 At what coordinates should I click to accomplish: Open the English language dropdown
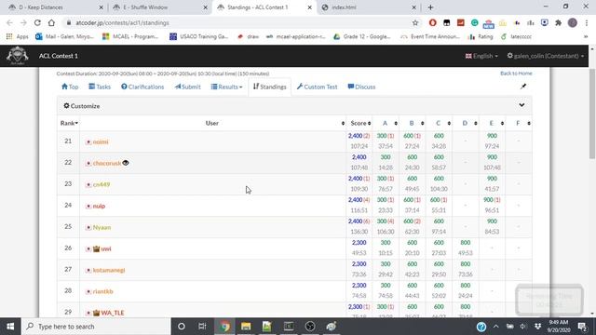coord(481,56)
